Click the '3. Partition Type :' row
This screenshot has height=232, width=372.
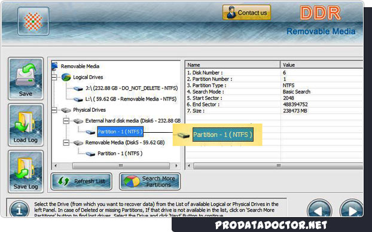[274, 86]
